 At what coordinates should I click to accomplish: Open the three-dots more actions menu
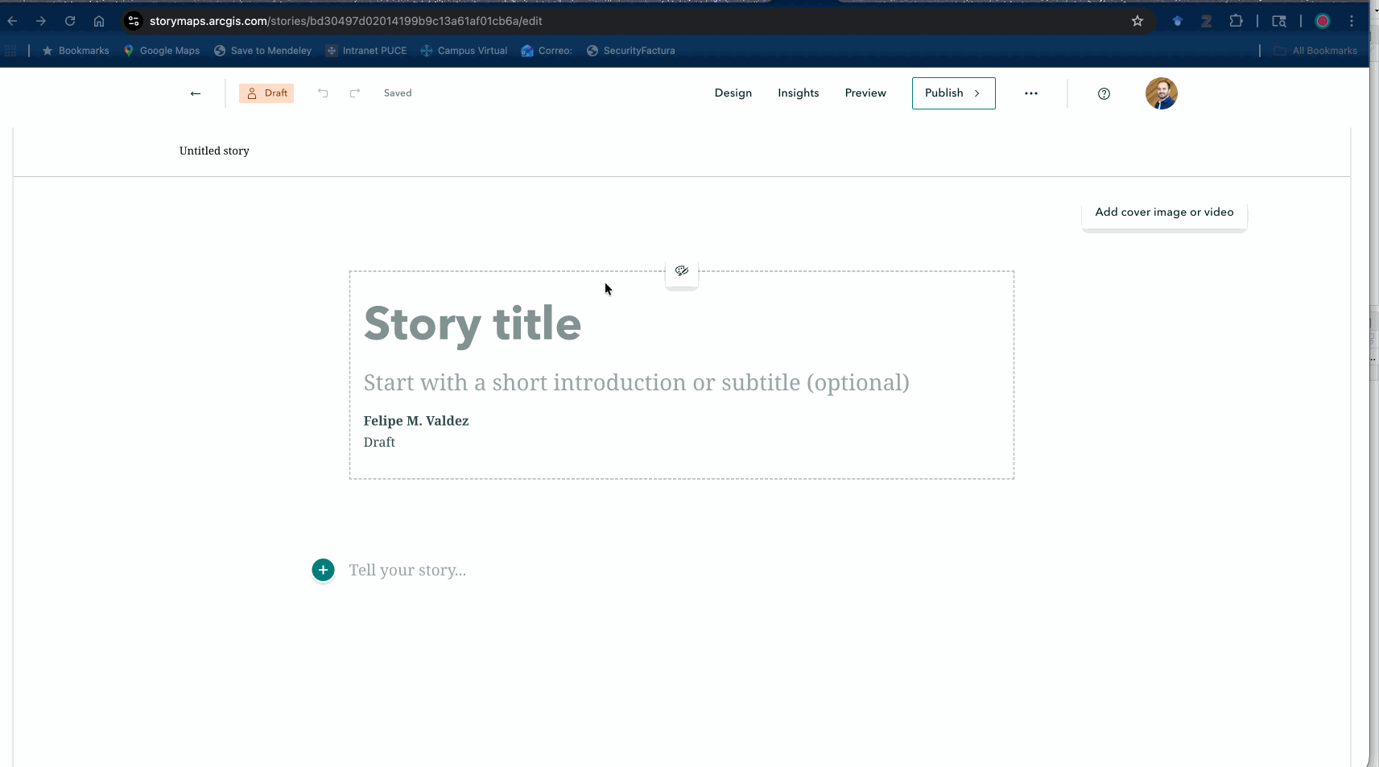click(x=1031, y=93)
